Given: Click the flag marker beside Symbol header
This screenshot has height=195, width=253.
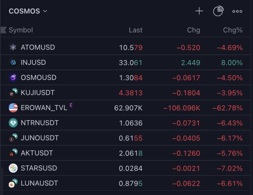Looking at the screenshot, I should (x=4, y=30).
